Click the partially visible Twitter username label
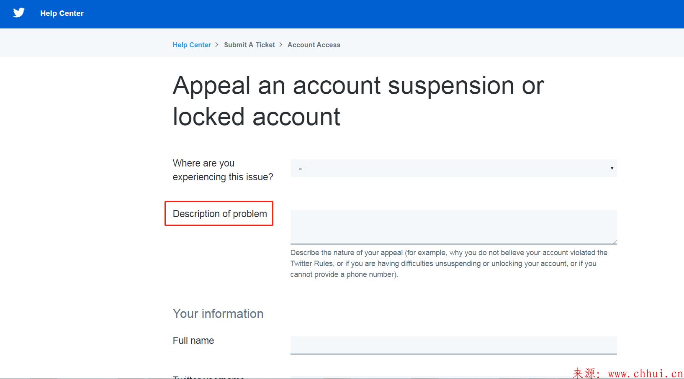 pyautogui.click(x=208, y=377)
